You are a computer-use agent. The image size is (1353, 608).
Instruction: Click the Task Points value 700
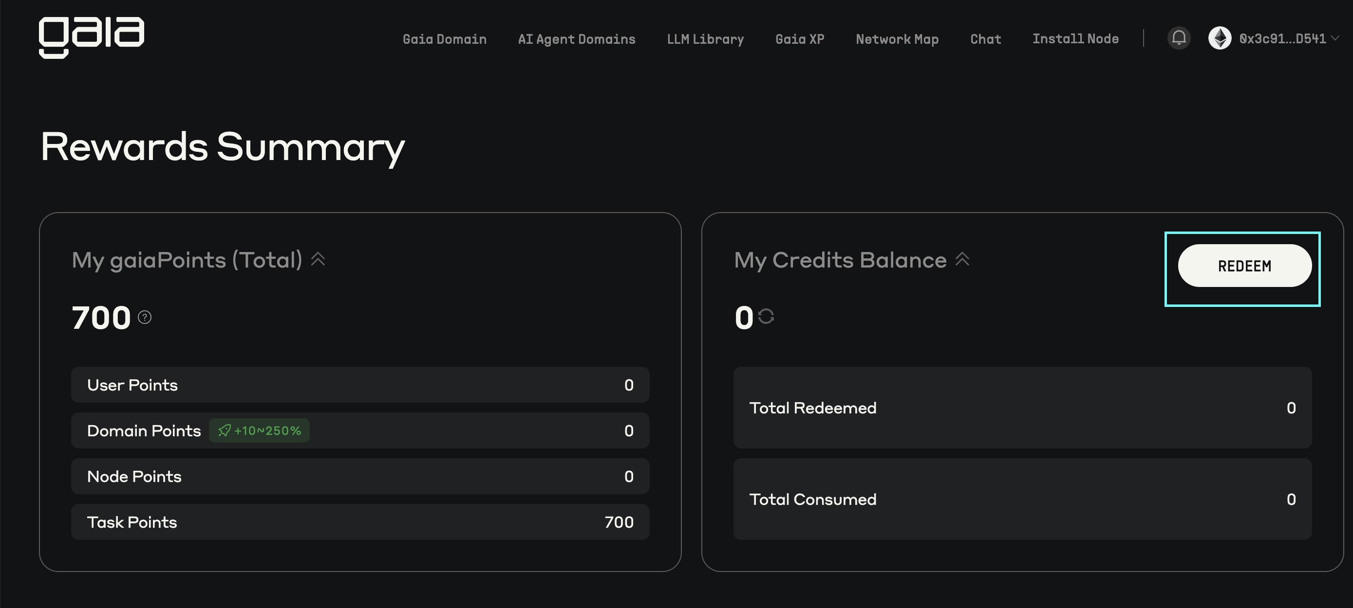[619, 522]
